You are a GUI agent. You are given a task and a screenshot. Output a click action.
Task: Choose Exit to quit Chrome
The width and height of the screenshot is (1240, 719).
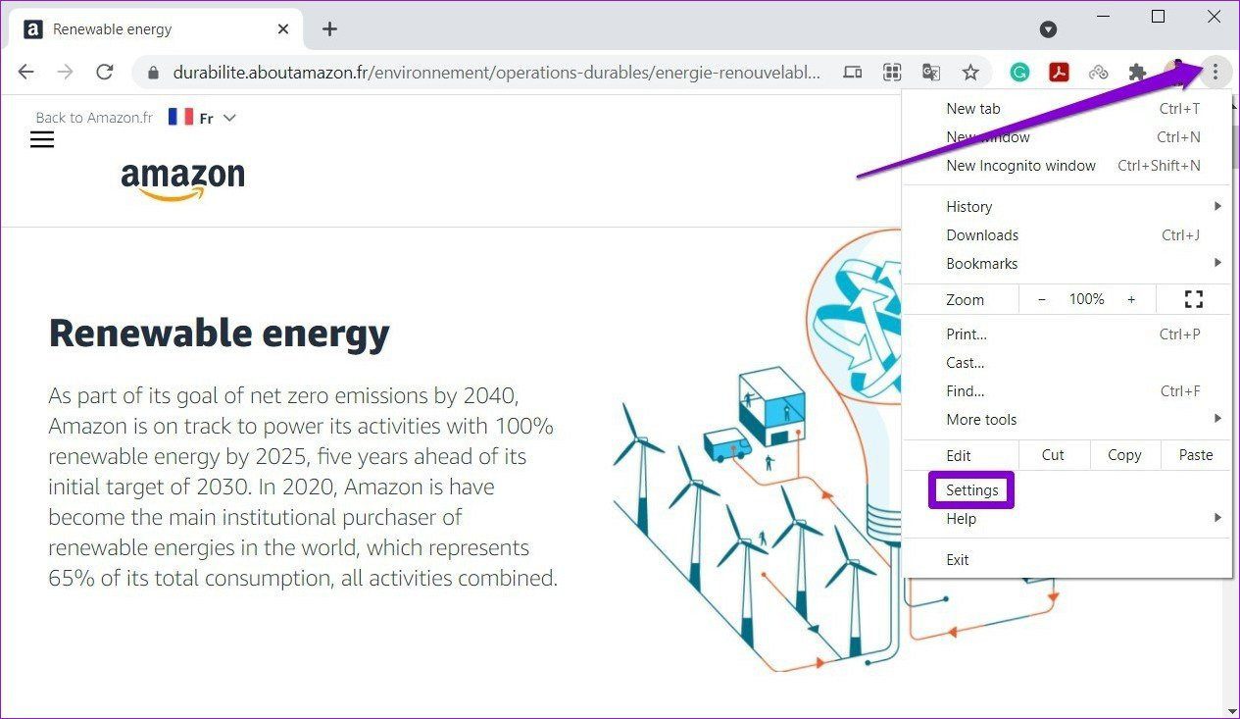tap(1066, 560)
